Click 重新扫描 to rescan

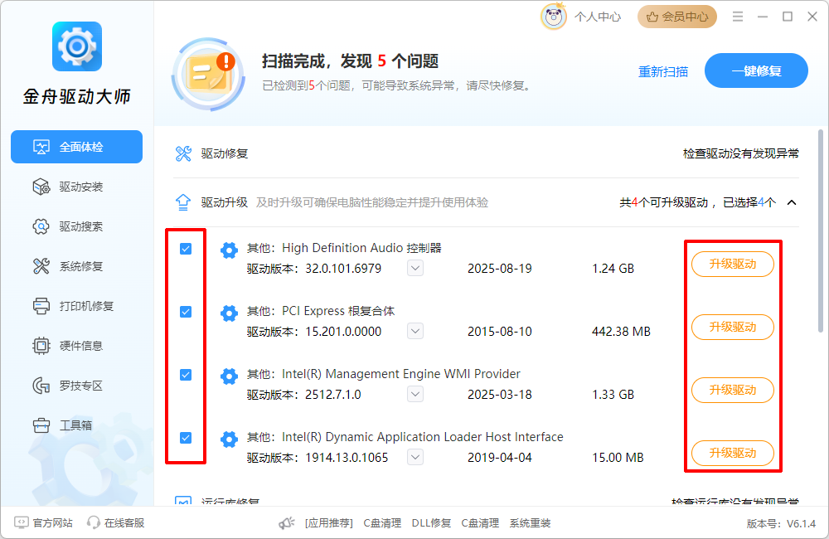(x=663, y=71)
